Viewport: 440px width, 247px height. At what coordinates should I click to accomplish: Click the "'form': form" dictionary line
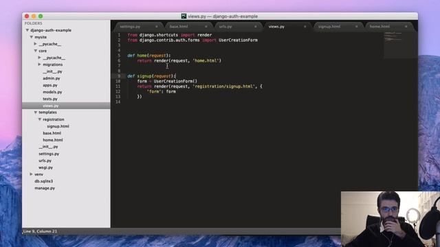(x=162, y=91)
